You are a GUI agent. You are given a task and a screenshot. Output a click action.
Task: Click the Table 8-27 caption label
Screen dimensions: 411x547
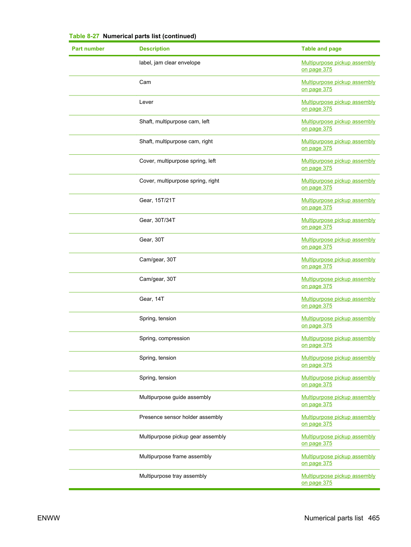pos(84,36)
